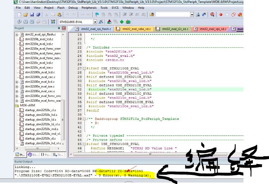Switch to the stm32_eval_spi_flash.c editor tab
The width and height of the screenshot is (269, 184).
[93, 29]
